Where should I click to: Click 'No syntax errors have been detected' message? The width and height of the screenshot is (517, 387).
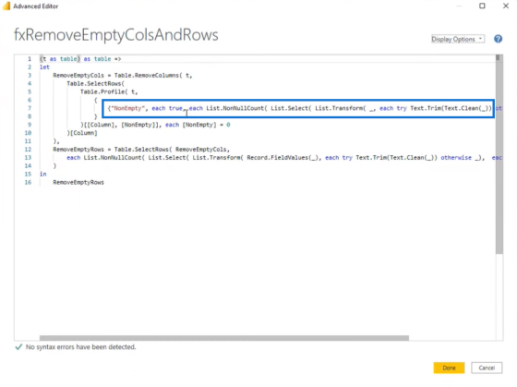click(81, 346)
